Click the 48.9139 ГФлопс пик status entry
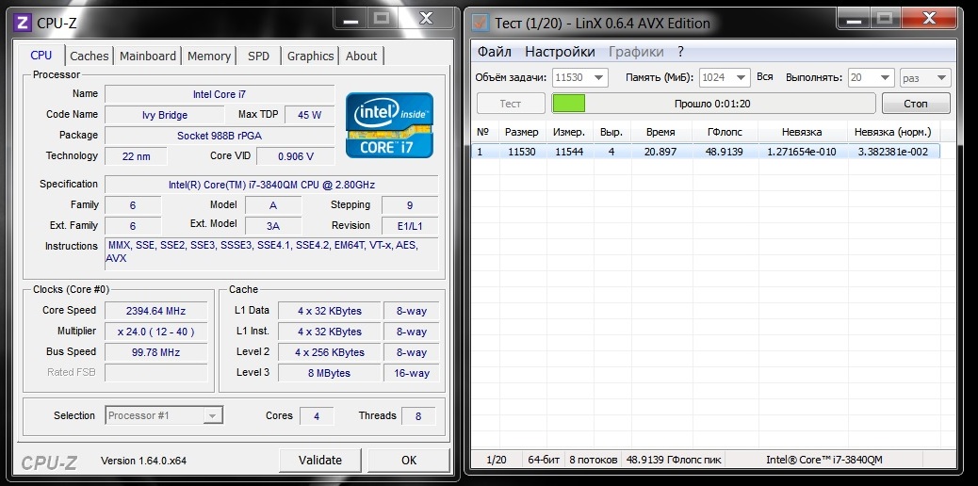The width and height of the screenshot is (978, 486). 674,460
